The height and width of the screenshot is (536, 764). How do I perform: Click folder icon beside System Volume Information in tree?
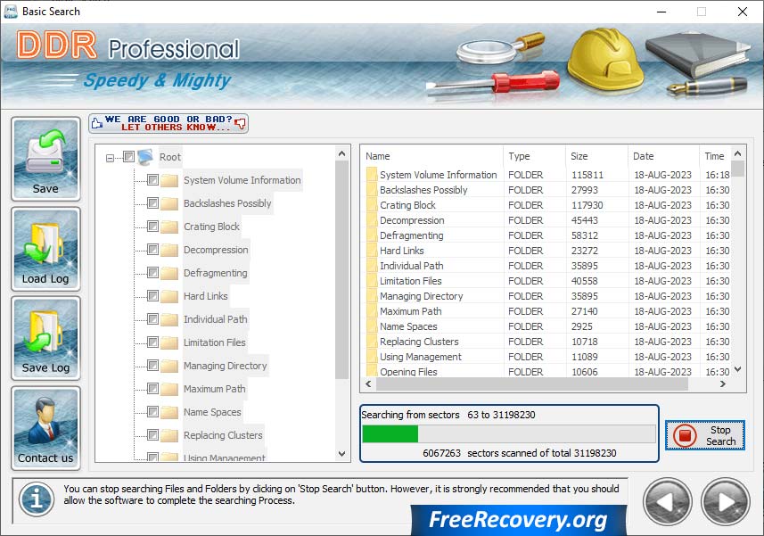(169, 181)
